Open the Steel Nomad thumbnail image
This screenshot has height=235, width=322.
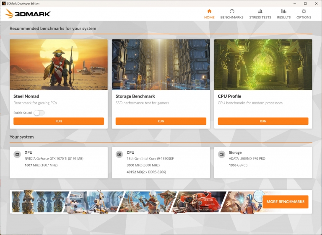coord(59,65)
